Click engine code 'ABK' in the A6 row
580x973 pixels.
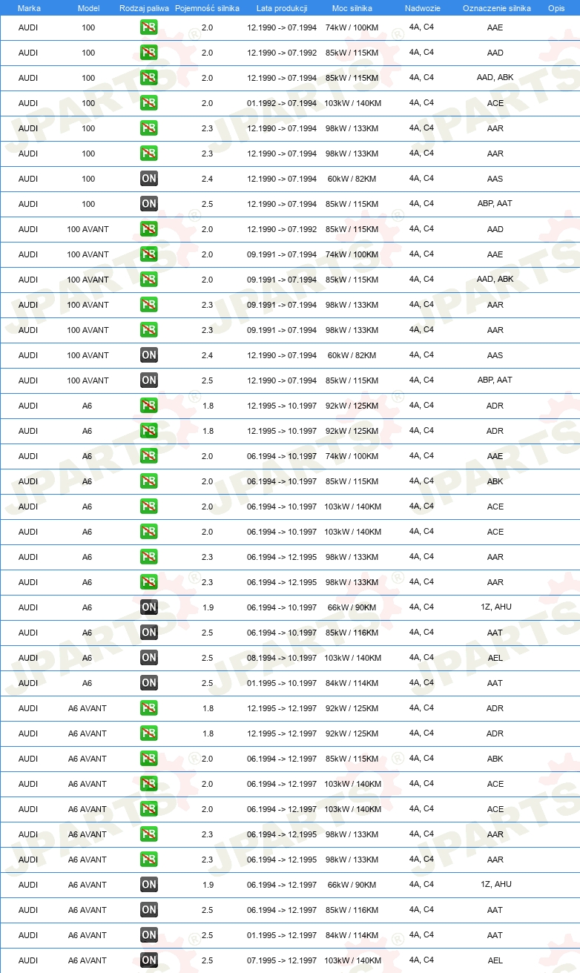(x=495, y=481)
